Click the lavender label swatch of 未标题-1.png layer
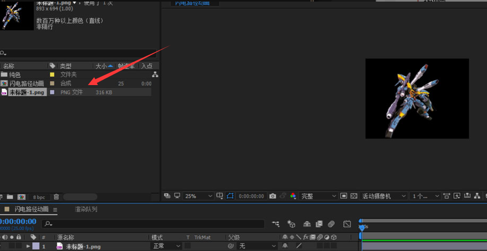The width and height of the screenshot is (487, 251). [36, 246]
